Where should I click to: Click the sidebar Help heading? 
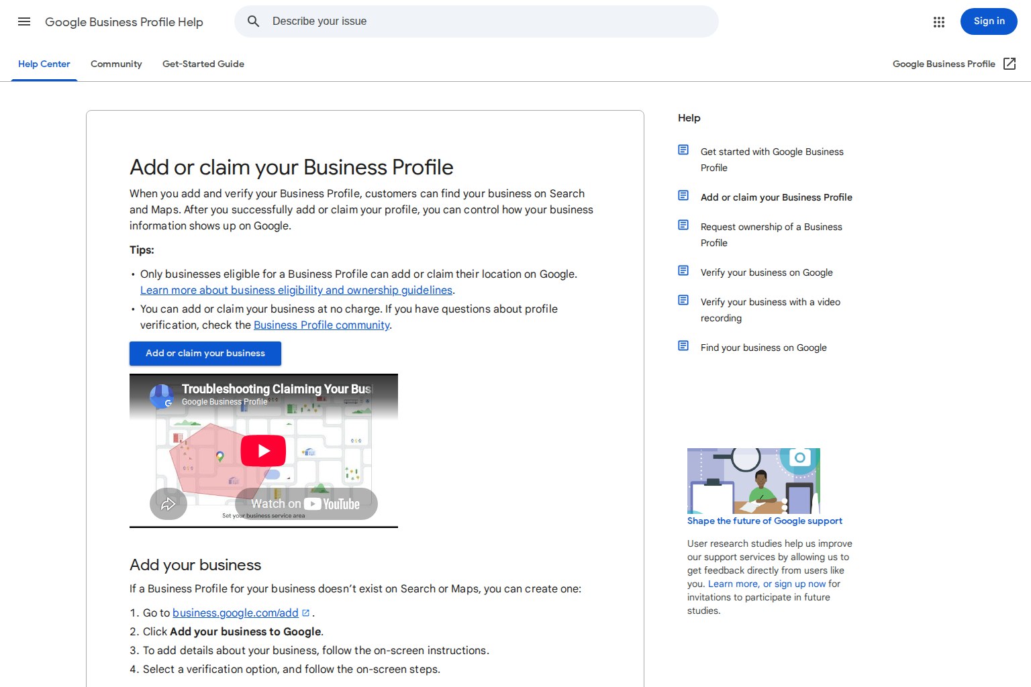pyautogui.click(x=689, y=118)
